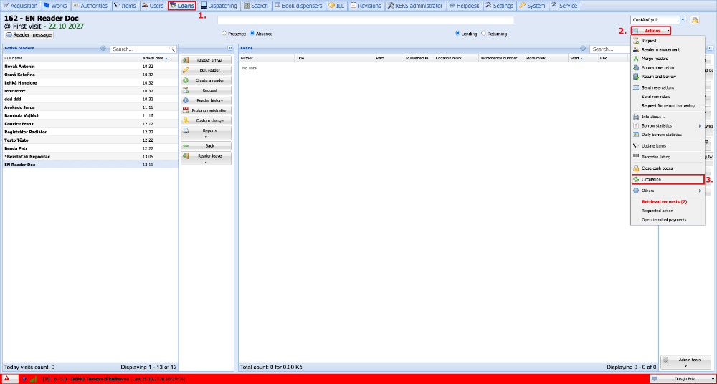Viewport: 717px width, 384px height.
Task: Select the Returning radio button
Action: pyautogui.click(x=484, y=34)
